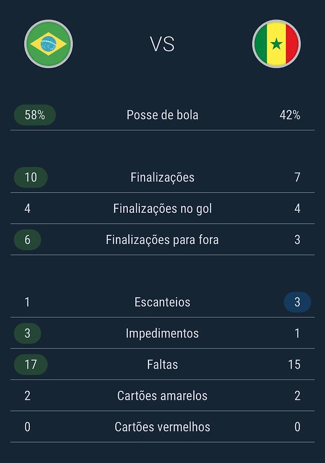
Task: Open the Cartões amarelos row label
Action: pos(162,395)
